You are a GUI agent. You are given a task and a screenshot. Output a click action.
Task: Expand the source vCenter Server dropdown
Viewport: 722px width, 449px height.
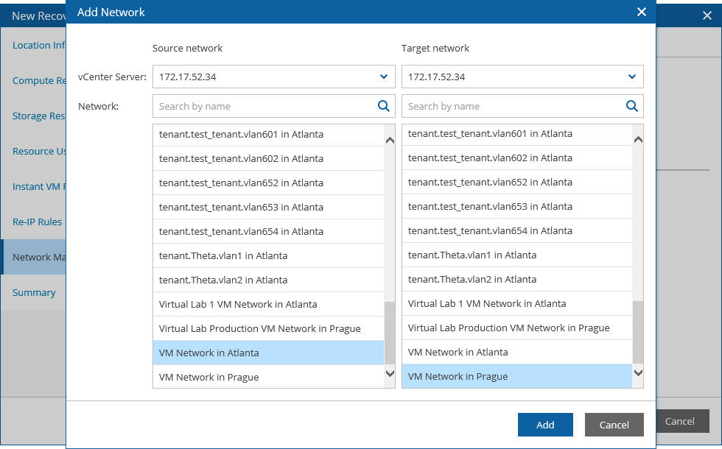(x=383, y=77)
